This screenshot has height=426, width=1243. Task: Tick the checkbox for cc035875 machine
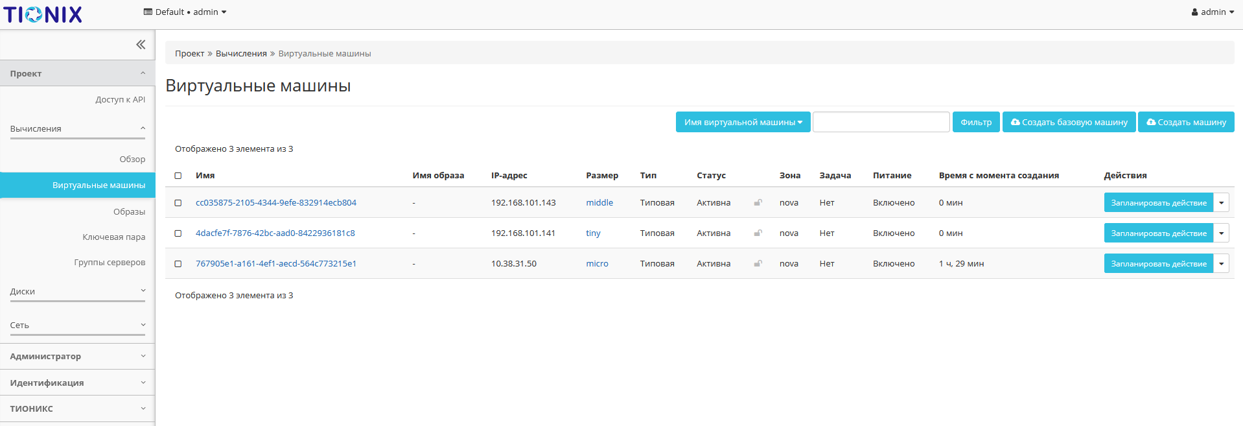178,203
